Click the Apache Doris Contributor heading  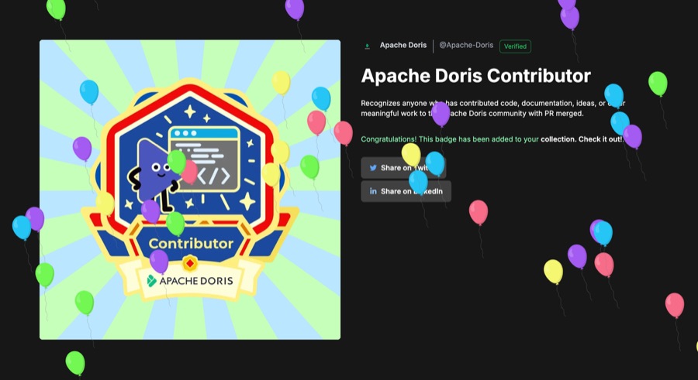tap(476, 76)
